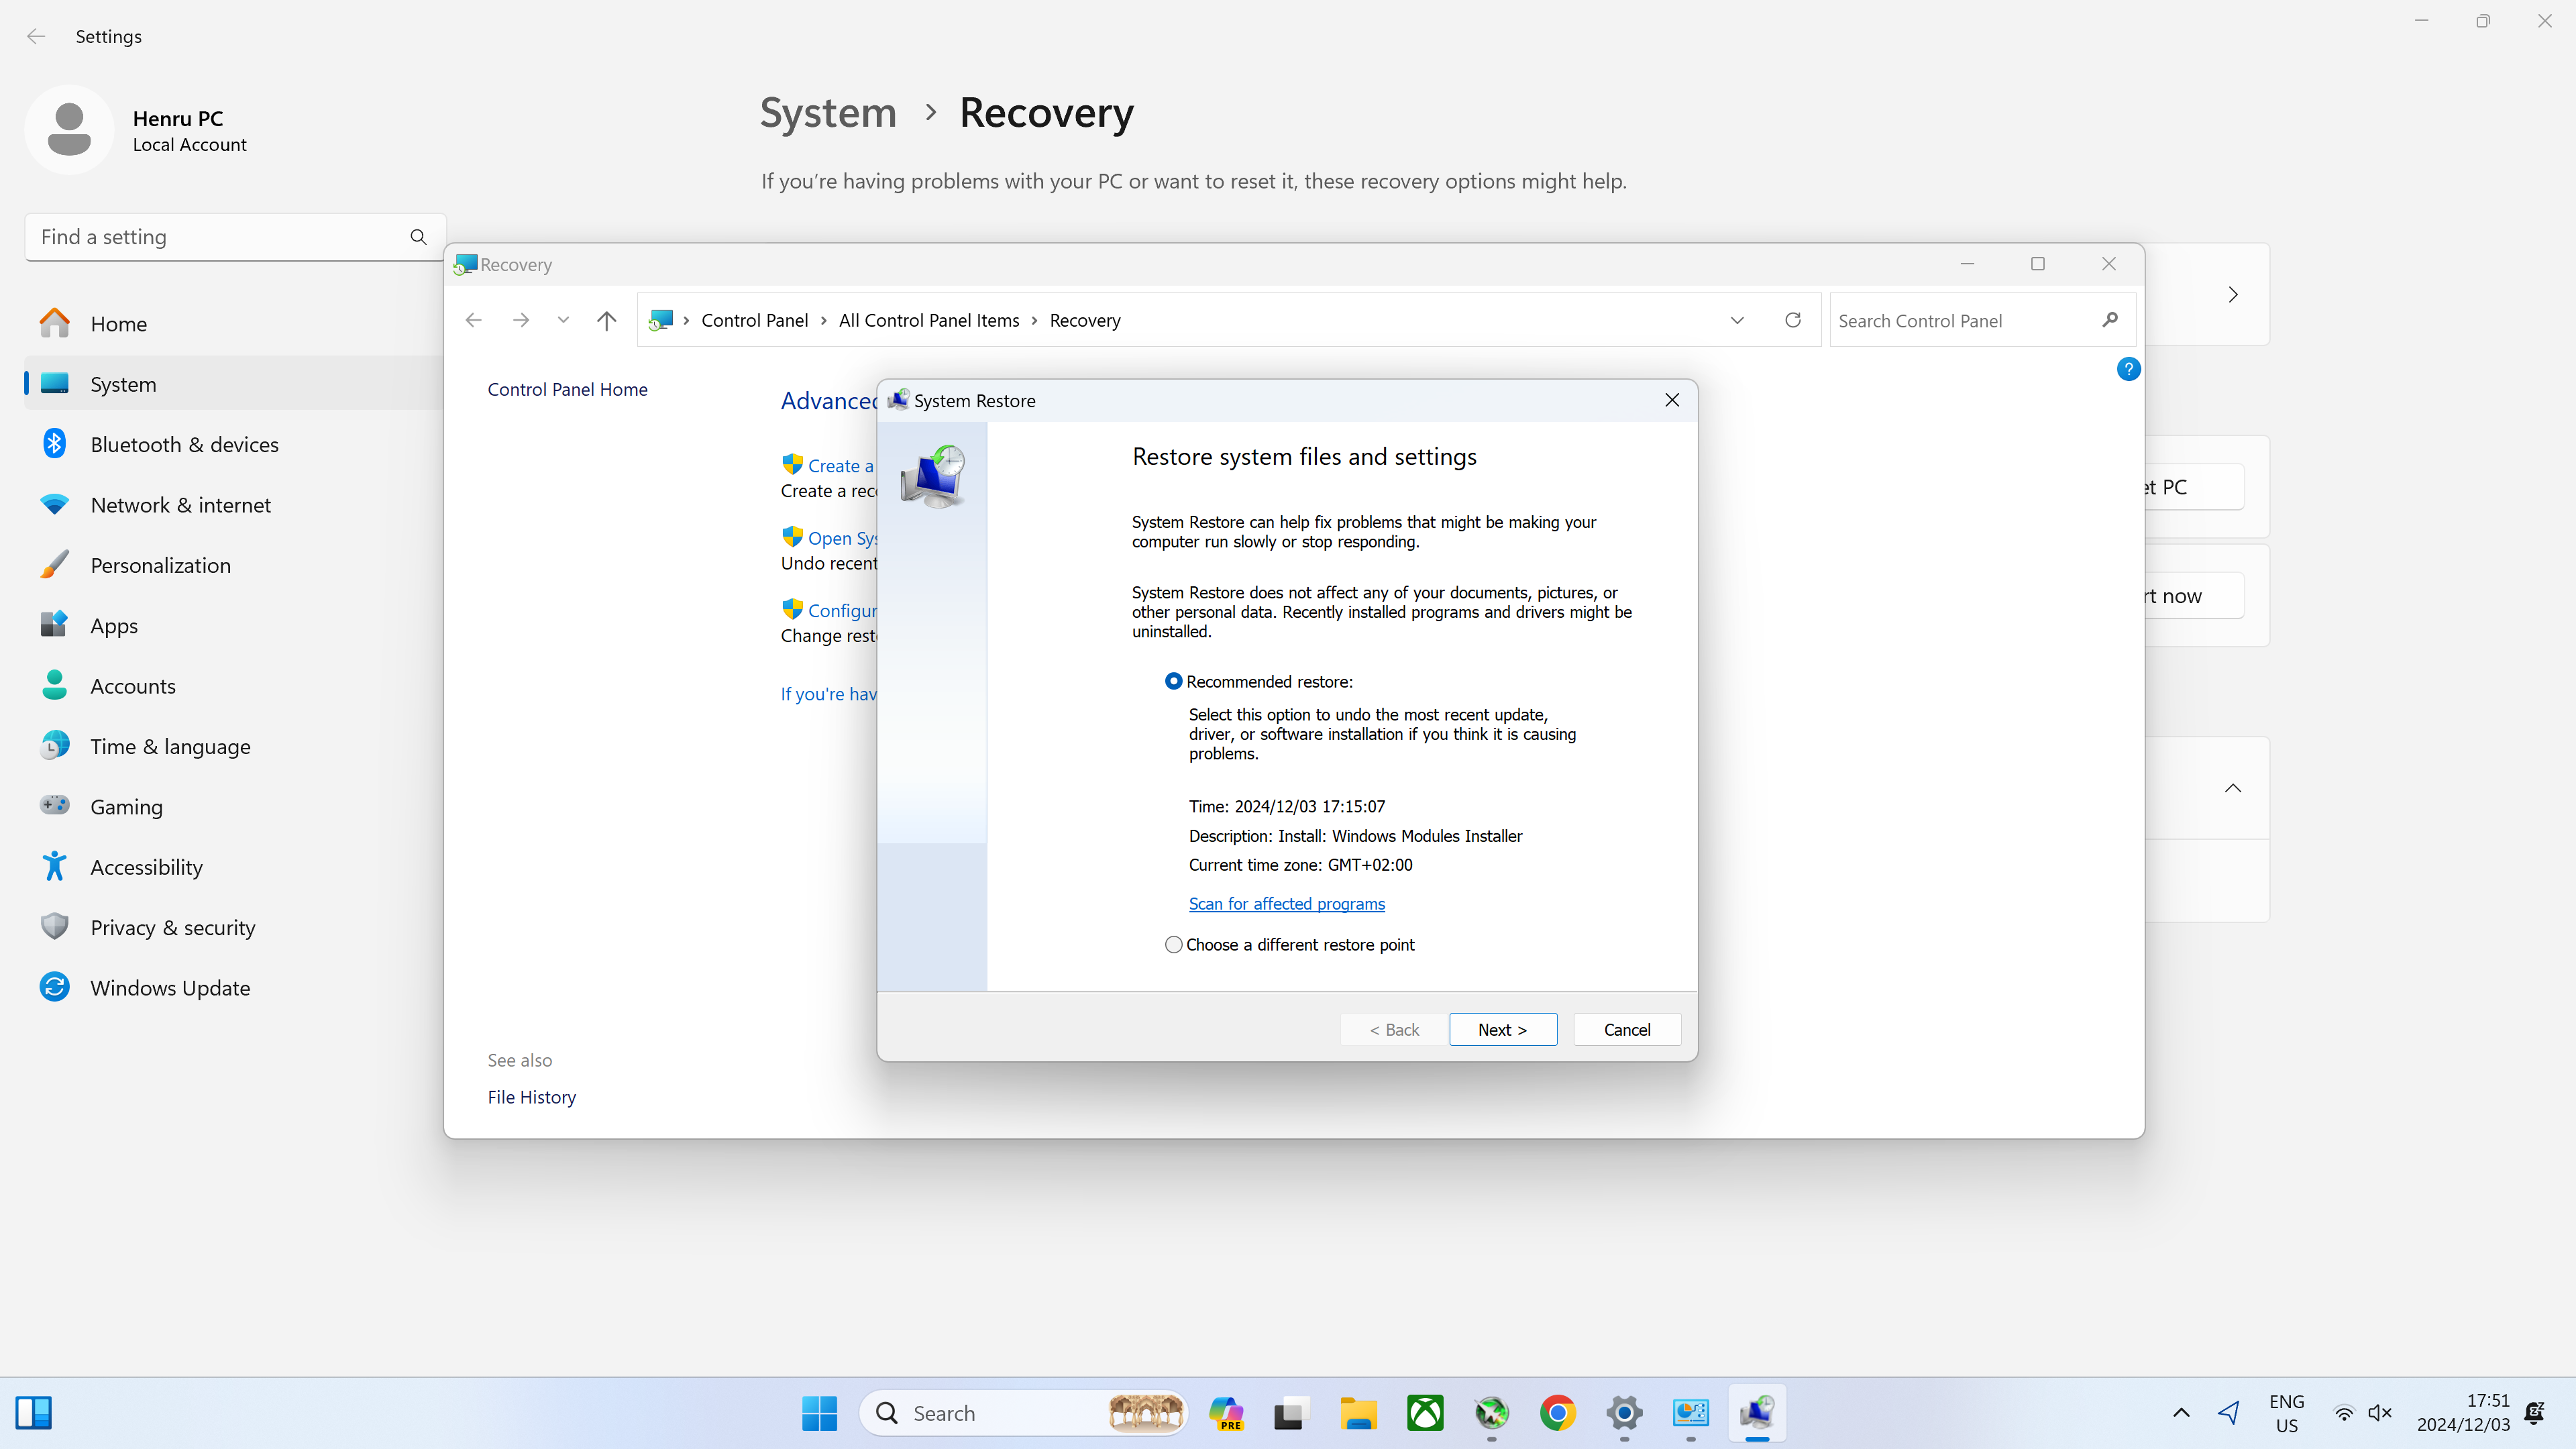2576x1449 pixels.
Task: Expand the address bar history dropdown
Action: [x=1737, y=320]
